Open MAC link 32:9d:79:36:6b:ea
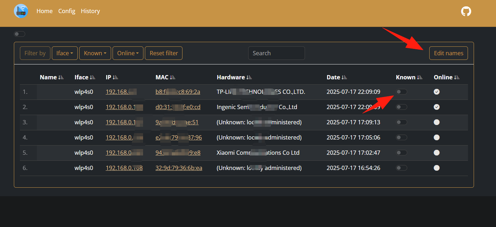Image resolution: width=496 pixels, height=227 pixels. [179, 168]
